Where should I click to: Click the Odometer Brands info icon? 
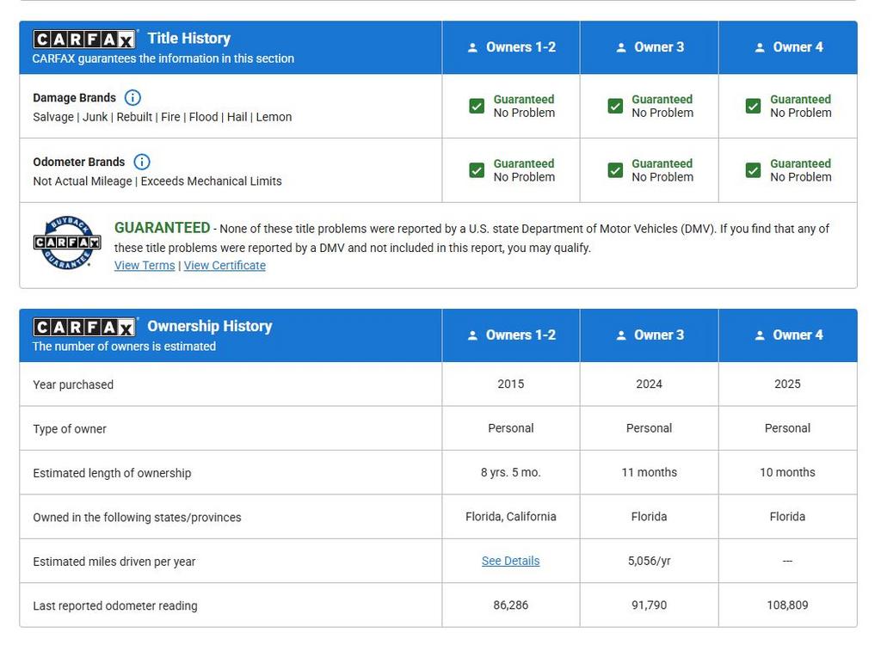click(x=142, y=162)
